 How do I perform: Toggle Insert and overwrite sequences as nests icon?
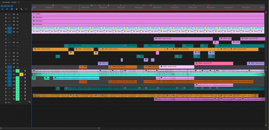[2, 9]
